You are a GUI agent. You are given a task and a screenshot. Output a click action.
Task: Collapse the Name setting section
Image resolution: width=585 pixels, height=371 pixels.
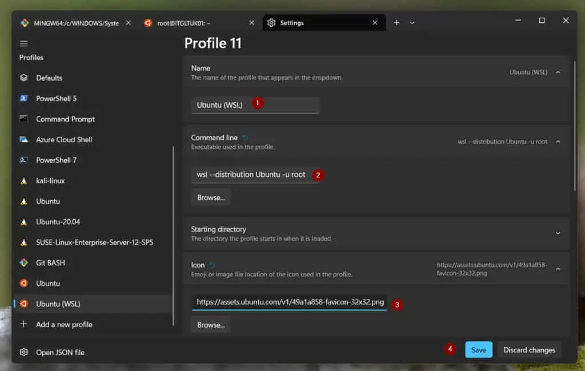click(x=558, y=72)
